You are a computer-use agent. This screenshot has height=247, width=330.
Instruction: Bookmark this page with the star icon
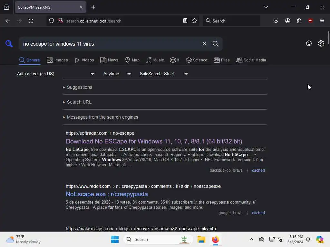[x=194, y=21]
